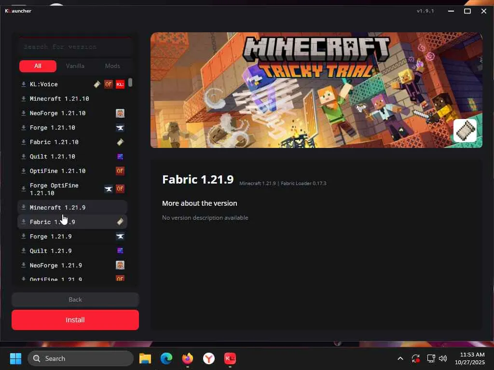The image size is (494, 370).
Task: Click the text 'No version description available'
Action: (205, 218)
